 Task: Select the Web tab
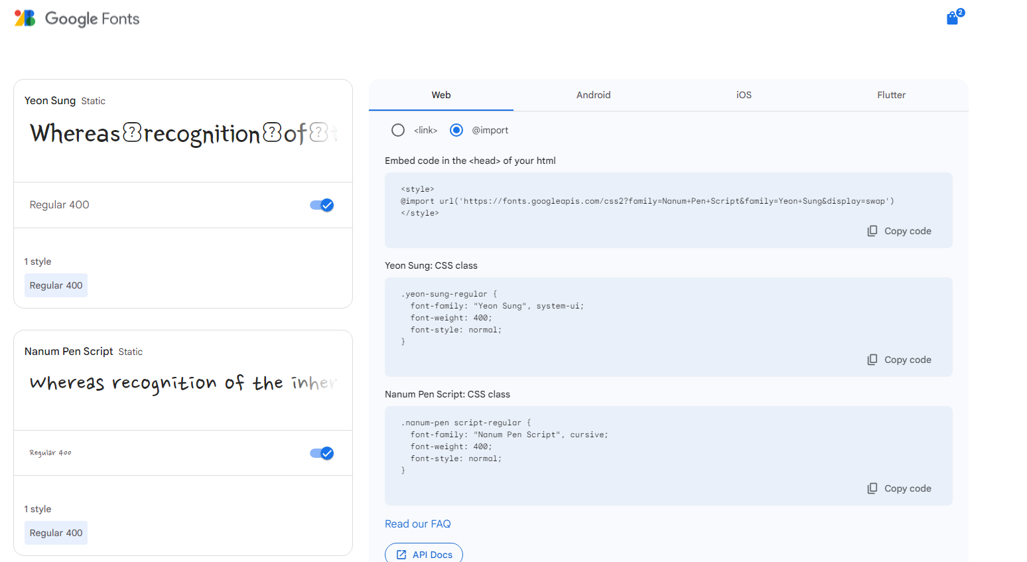441,95
